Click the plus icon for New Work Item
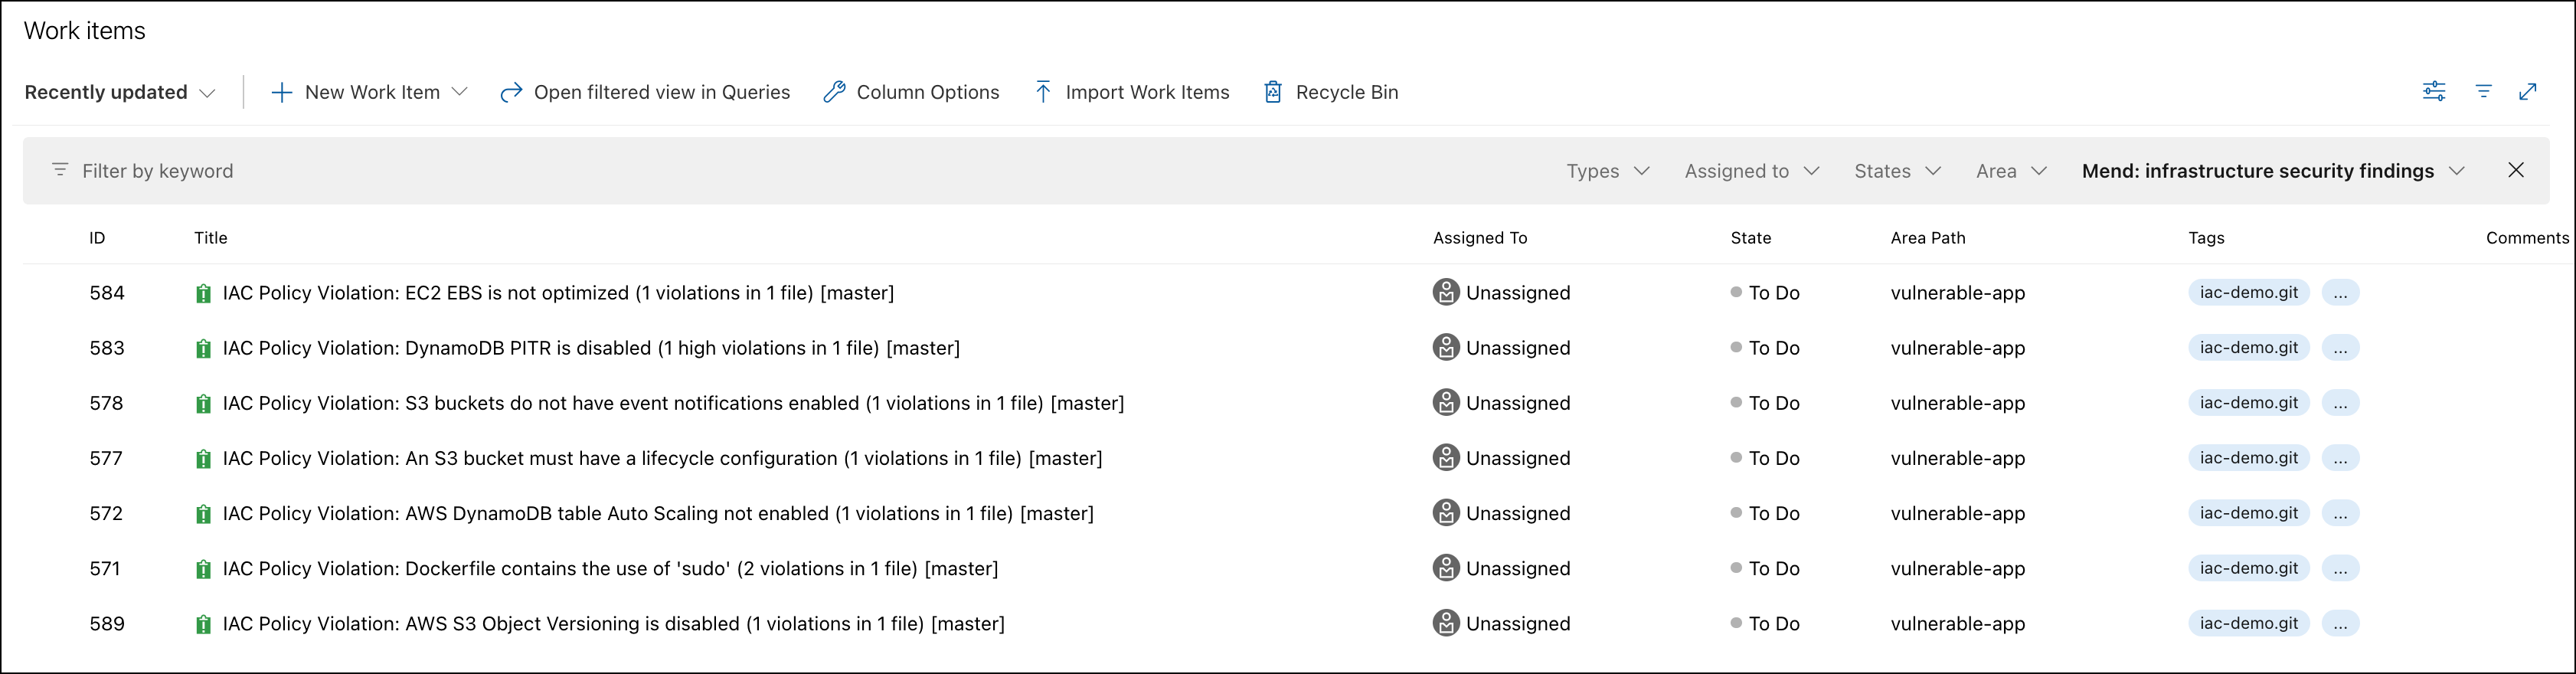Screen dimensions: 2576x674 [282, 92]
